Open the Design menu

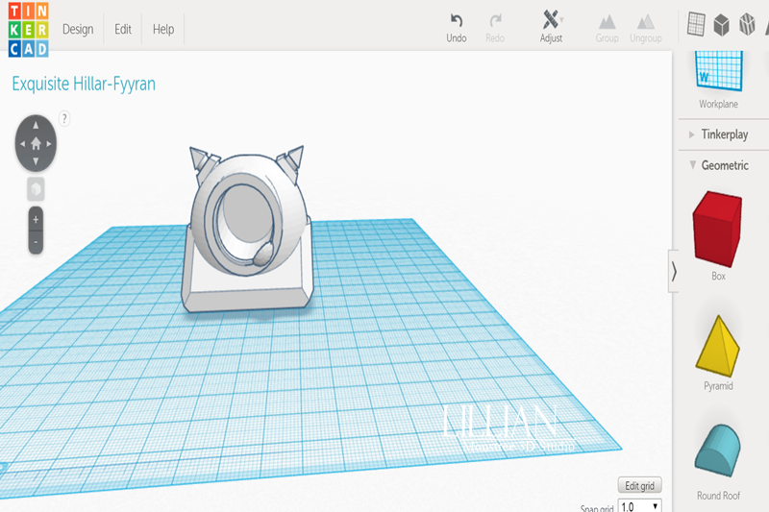(x=78, y=29)
